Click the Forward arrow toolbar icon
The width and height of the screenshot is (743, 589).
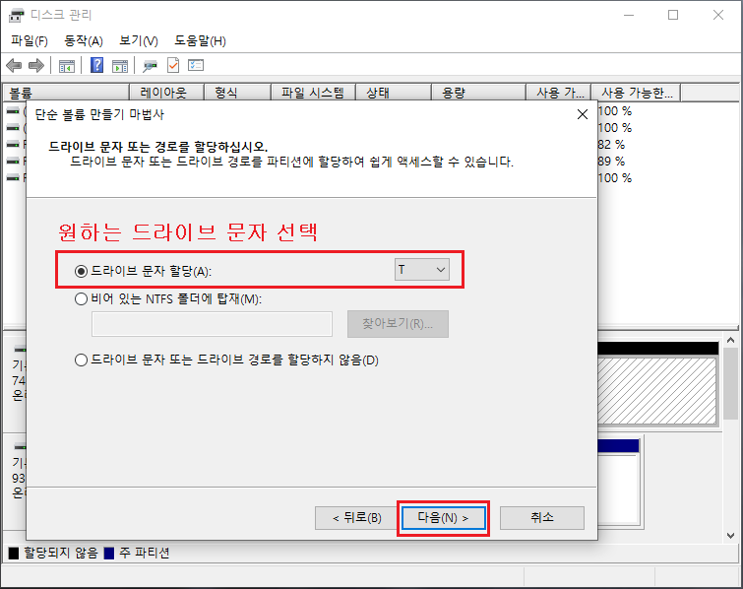pyautogui.click(x=36, y=65)
